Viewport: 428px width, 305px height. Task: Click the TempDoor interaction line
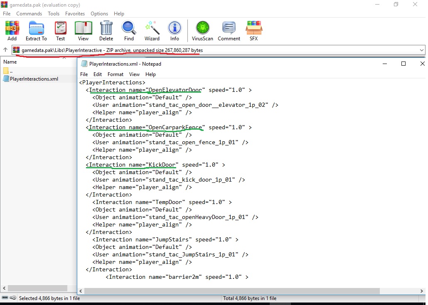coord(162,202)
